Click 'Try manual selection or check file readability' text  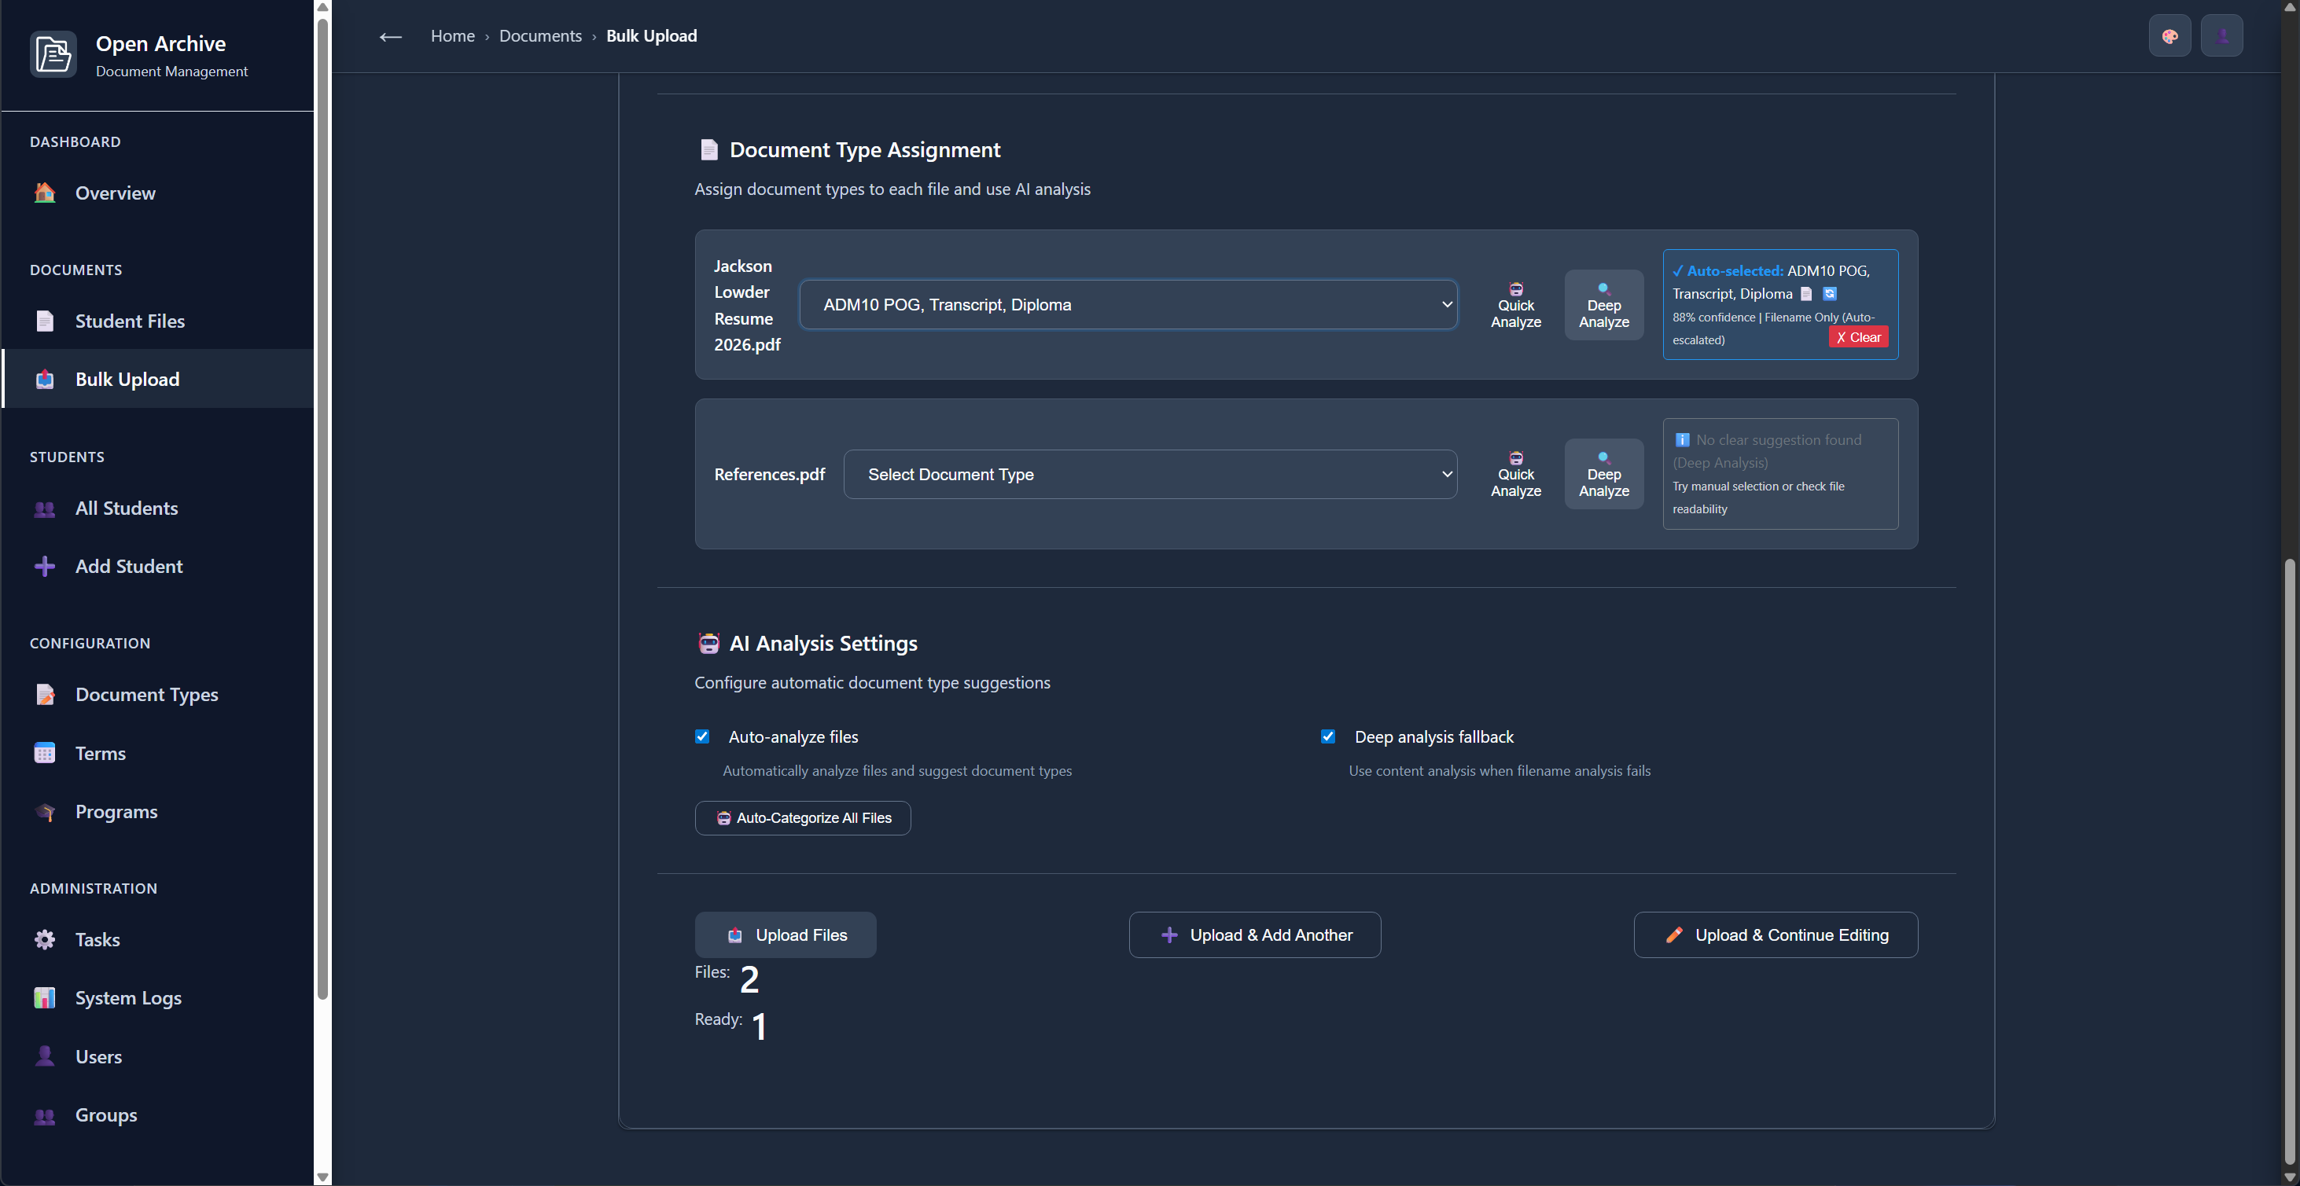pyautogui.click(x=1758, y=497)
